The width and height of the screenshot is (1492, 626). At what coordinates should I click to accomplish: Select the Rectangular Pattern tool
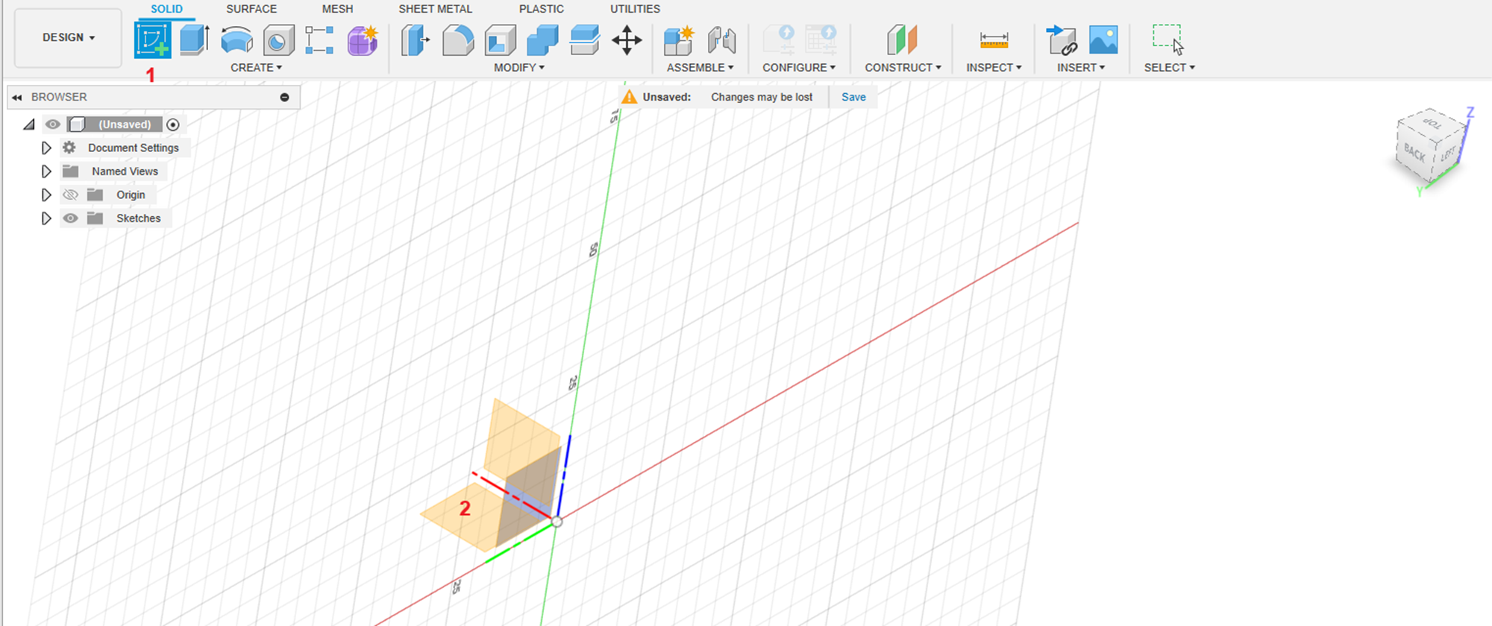point(319,40)
